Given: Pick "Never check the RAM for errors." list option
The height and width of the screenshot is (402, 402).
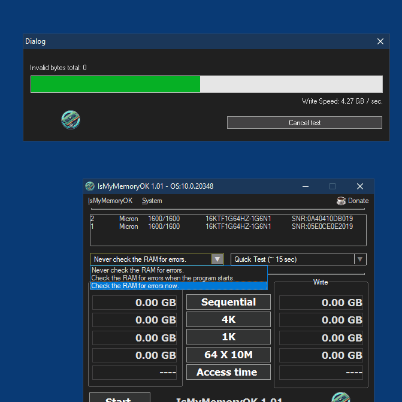Looking at the screenshot, I should coord(179,270).
